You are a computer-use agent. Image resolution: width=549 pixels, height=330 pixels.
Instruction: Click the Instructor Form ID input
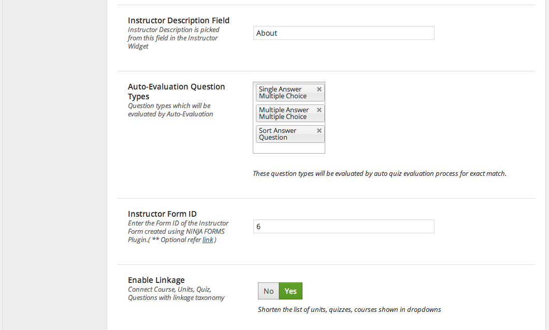(343, 227)
